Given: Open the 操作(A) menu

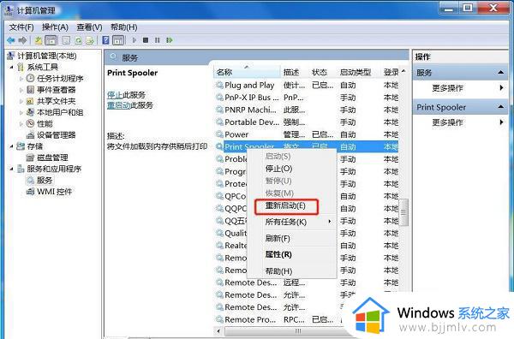Looking at the screenshot, I should tap(55, 27).
